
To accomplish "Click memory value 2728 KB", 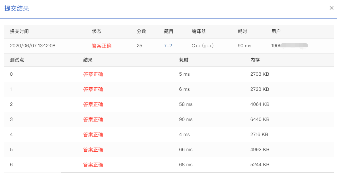I will [x=260, y=89].
